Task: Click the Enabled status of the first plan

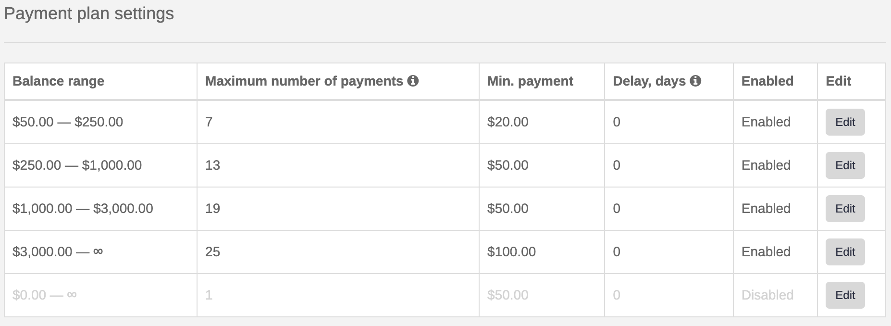Action: [766, 122]
